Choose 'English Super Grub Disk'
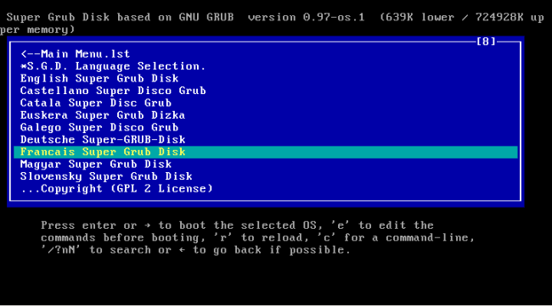The height and width of the screenshot is (306, 552). coord(99,78)
